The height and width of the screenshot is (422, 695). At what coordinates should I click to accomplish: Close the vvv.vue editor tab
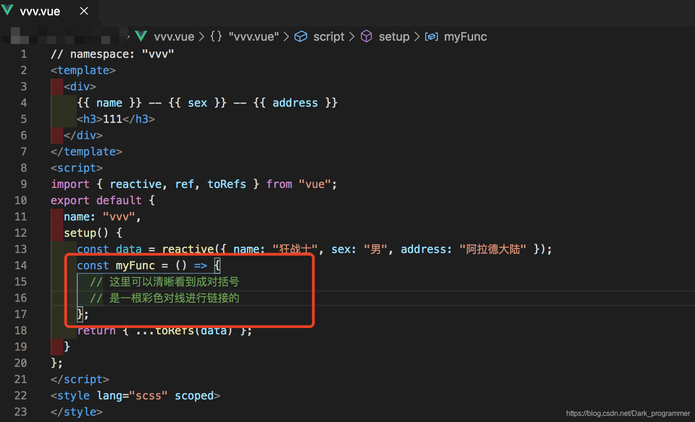84,11
